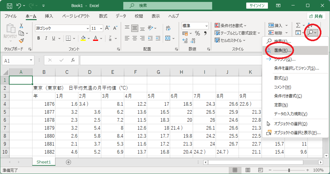
Task: Click Merge and Center icon
Action: point(168,38)
